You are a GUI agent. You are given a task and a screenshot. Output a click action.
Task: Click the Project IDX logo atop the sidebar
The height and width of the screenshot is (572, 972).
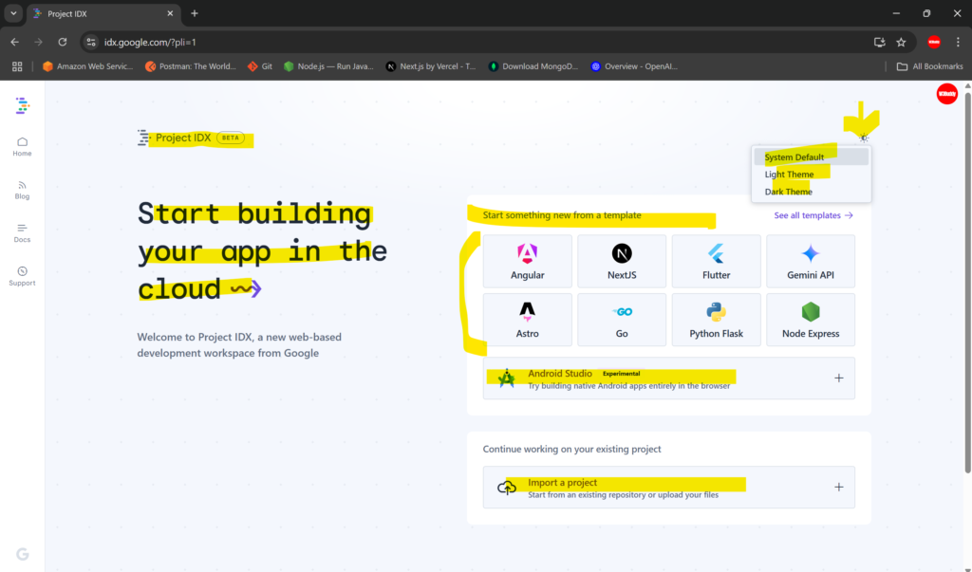point(23,105)
